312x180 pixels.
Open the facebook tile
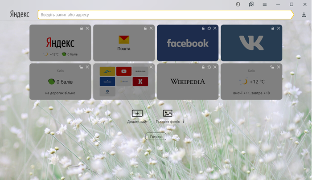[188, 43]
